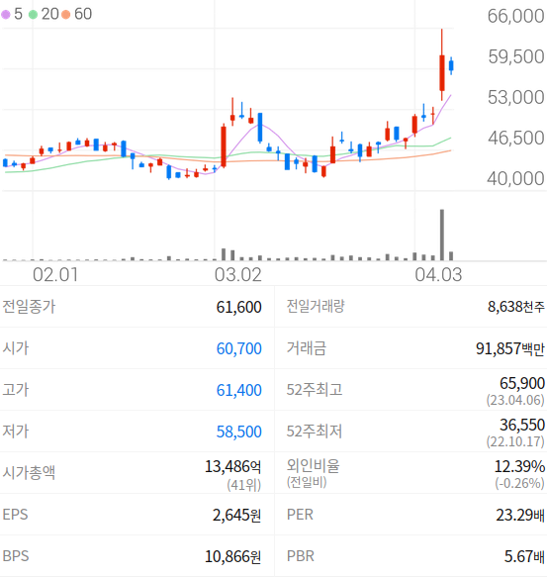The image size is (547, 577).
Task: Click the EPS value 2,645원
Action: (236, 515)
